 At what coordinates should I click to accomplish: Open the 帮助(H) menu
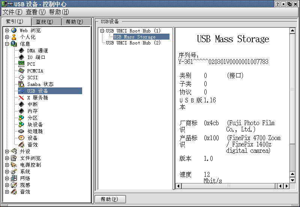[59, 12]
